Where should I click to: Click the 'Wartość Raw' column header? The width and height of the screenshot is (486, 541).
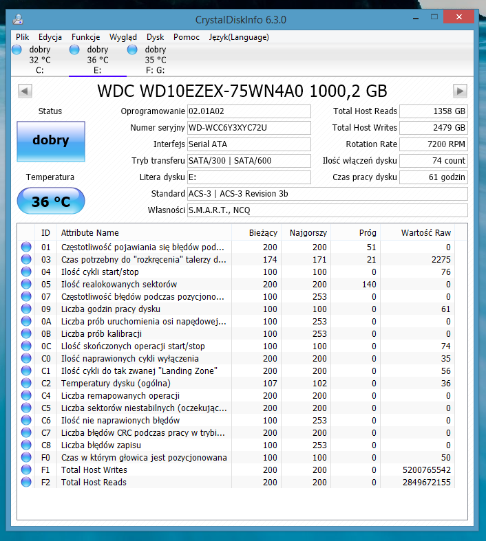pos(418,233)
